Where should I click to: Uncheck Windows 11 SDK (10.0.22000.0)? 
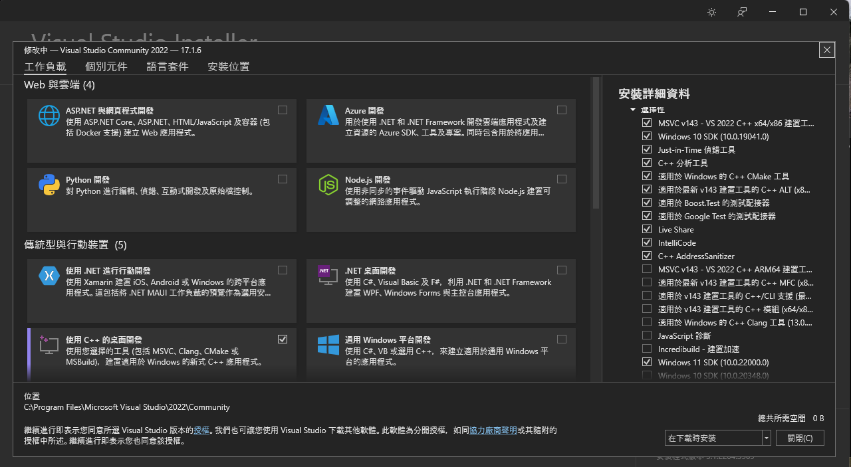pos(647,362)
